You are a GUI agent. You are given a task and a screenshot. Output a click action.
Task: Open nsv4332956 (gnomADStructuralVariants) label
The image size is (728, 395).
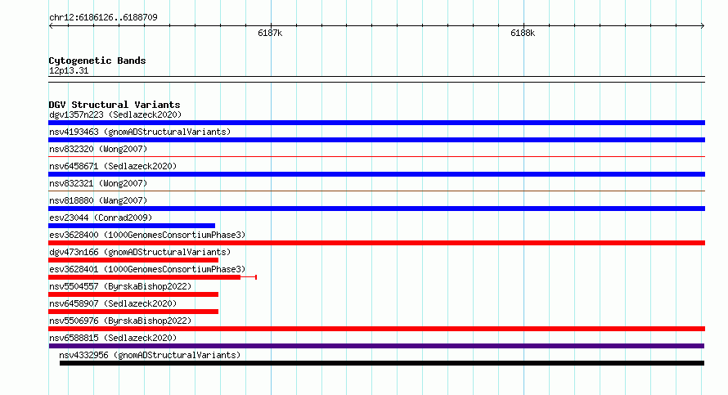point(150,355)
